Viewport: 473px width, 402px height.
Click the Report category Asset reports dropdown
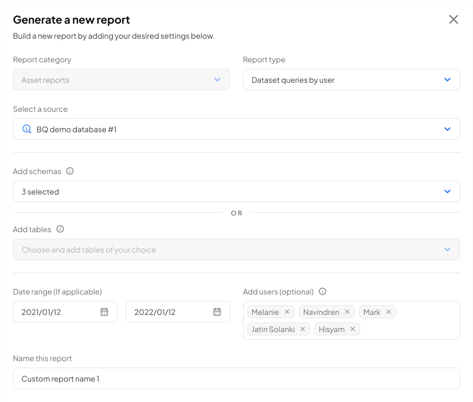(x=121, y=80)
